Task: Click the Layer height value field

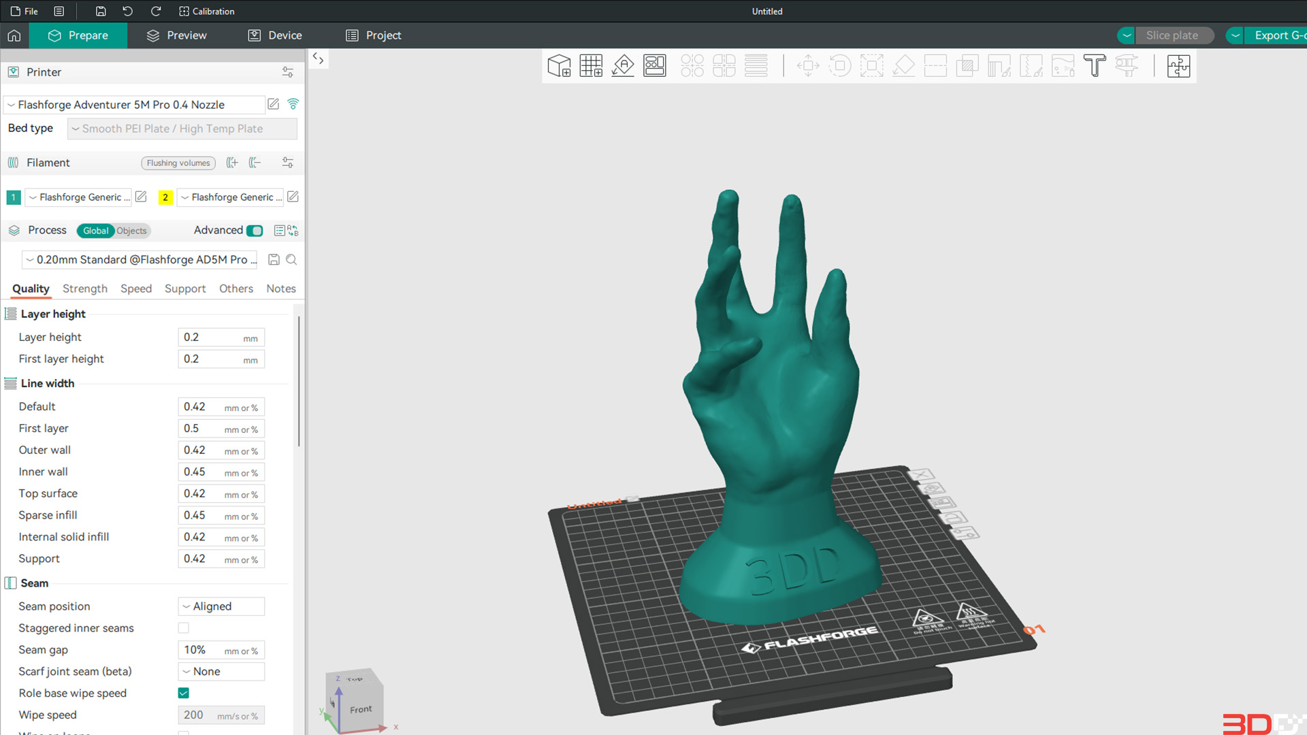Action: (x=221, y=338)
